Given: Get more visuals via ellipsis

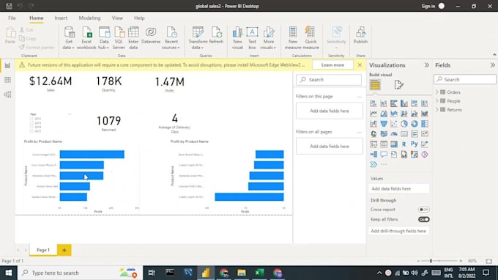Looking at the screenshot, I should point(384,164).
